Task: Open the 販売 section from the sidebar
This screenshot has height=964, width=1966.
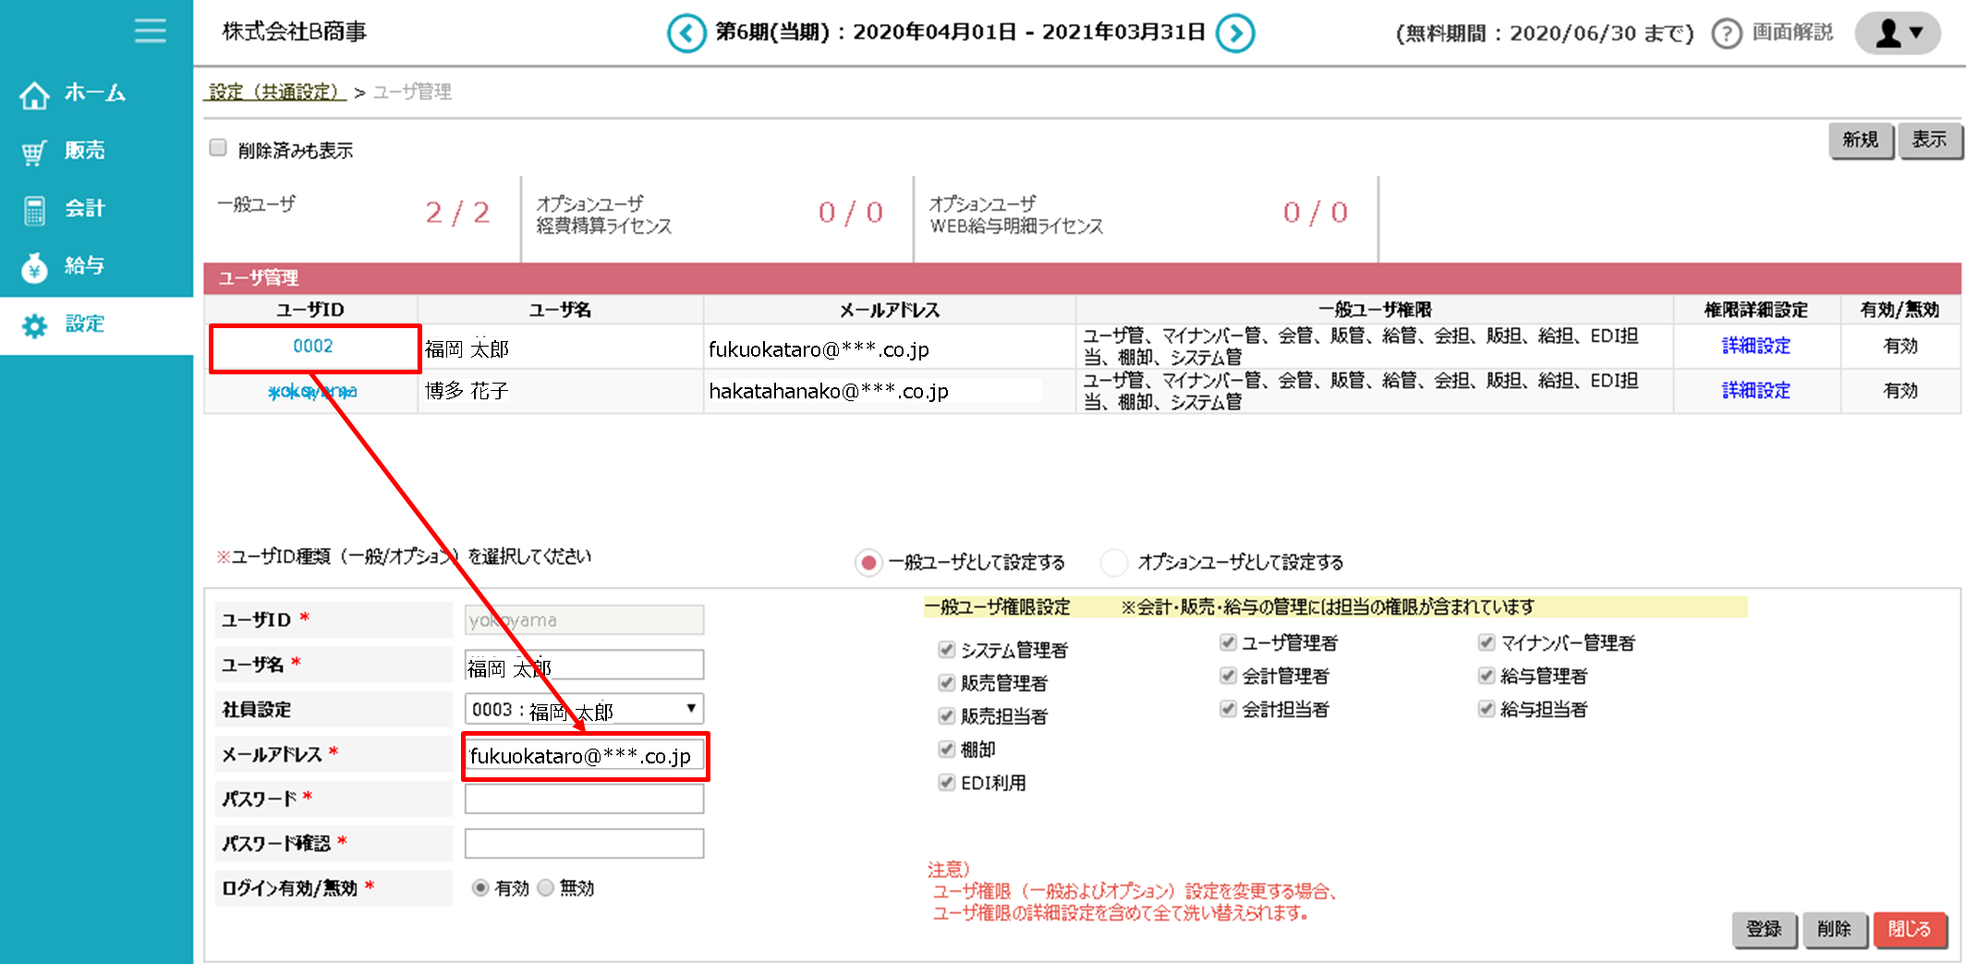Action: click(34, 151)
